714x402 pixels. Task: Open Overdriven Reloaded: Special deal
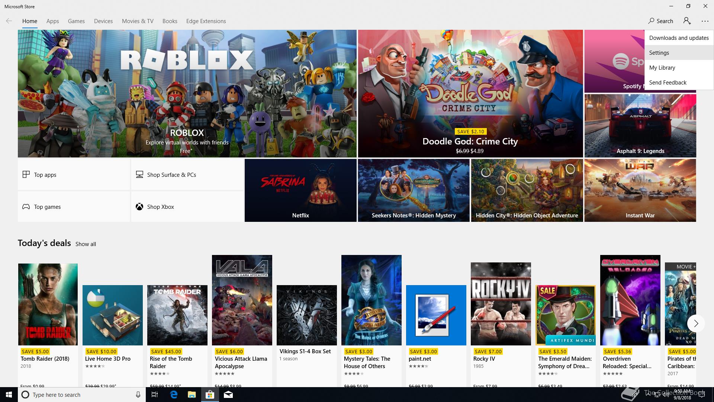click(630, 321)
